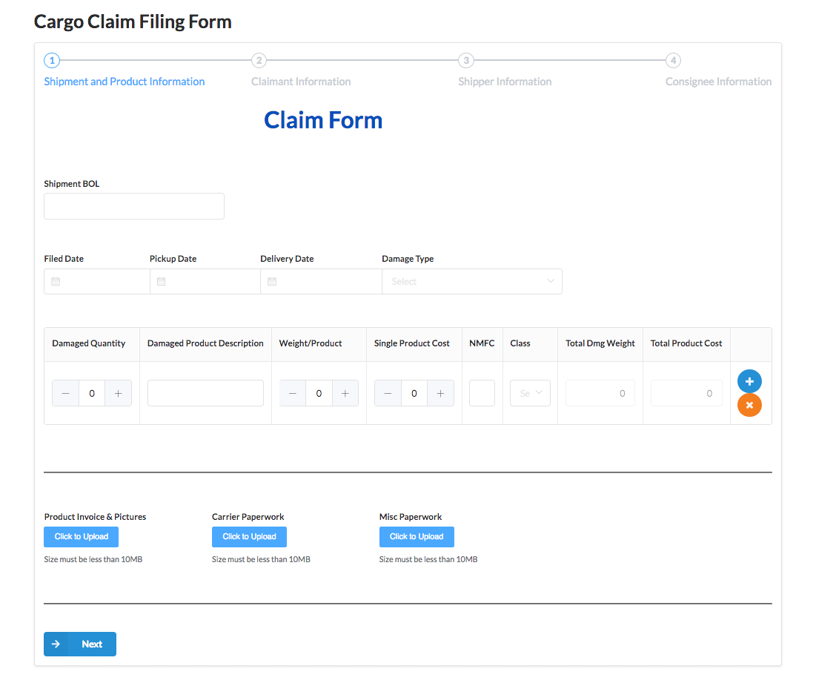The height and width of the screenshot is (689, 816).
Task: Click the orange x icon to remove row
Action: [749, 405]
